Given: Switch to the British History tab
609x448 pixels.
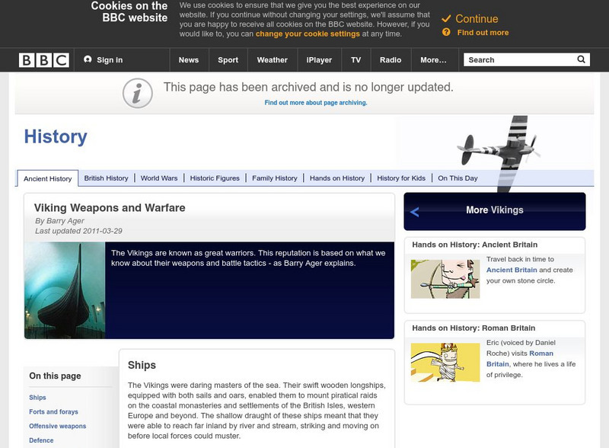Looking at the screenshot, I should 106,178.
